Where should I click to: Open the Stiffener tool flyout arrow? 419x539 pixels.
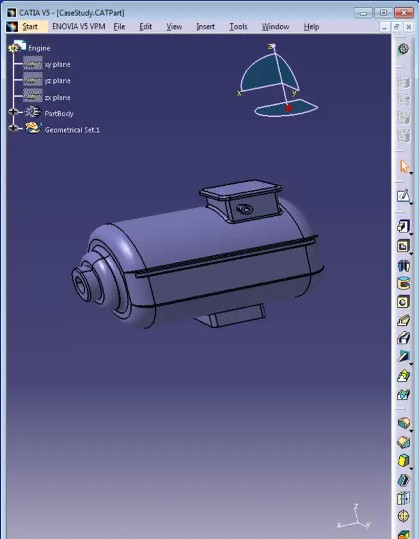tap(411, 364)
